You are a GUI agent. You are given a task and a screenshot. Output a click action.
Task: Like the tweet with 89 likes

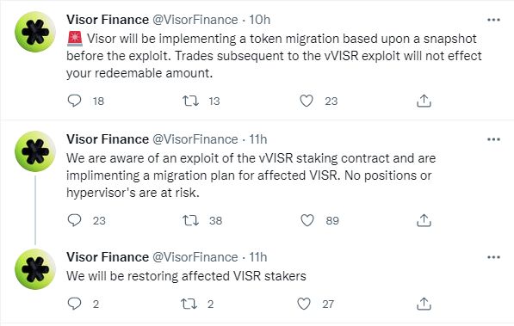click(307, 220)
